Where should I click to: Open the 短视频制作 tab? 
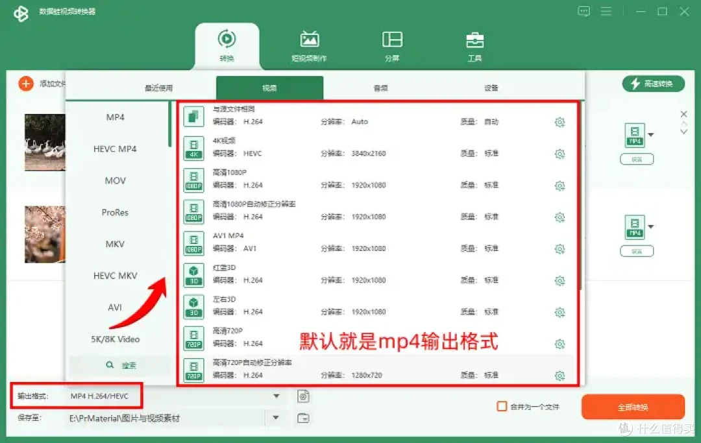pyautogui.click(x=310, y=45)
